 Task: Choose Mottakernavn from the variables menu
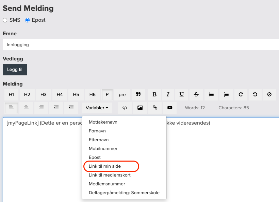coord(124,122)
